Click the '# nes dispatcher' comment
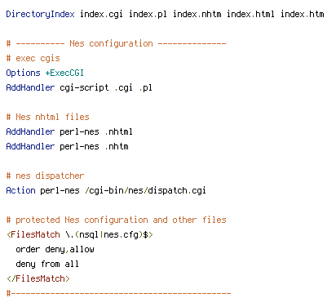 coord(45,176)
